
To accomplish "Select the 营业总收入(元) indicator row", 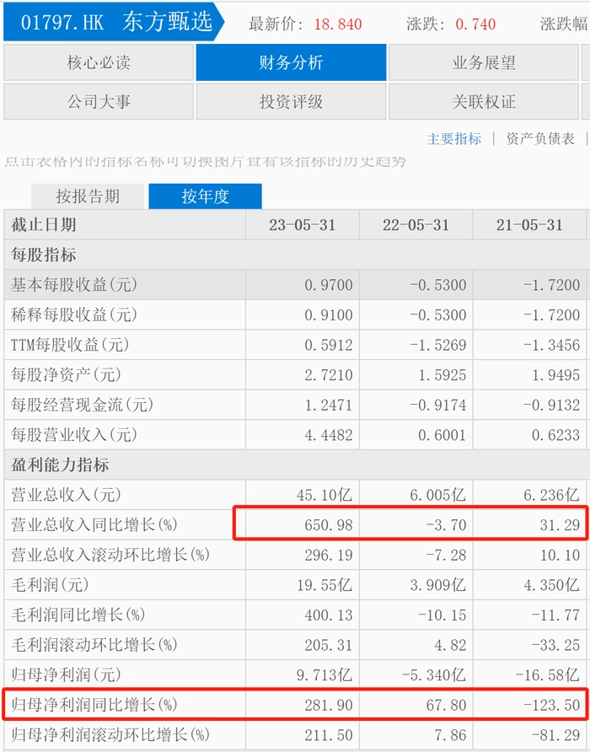I will 297,495.
